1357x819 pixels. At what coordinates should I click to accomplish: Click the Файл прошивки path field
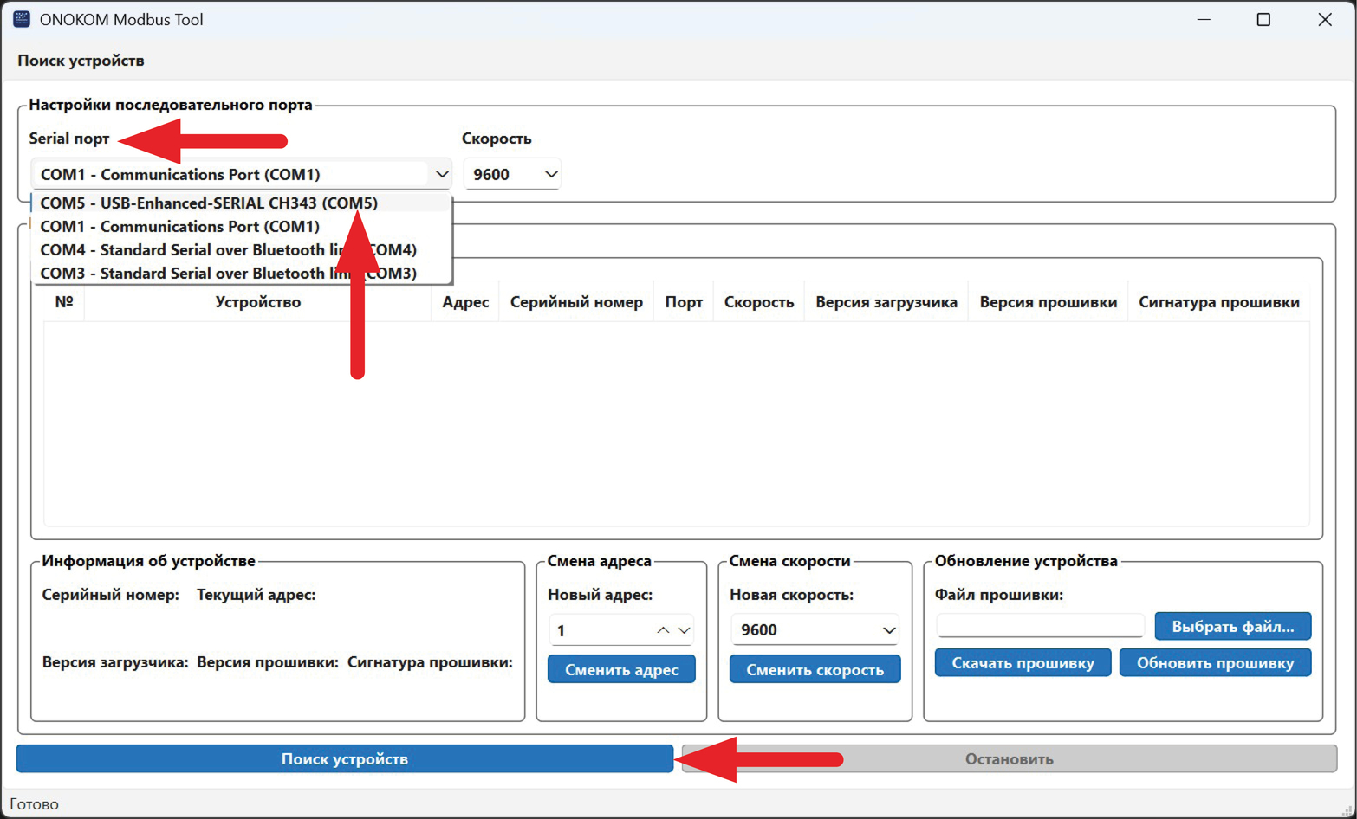(1039, 626)
